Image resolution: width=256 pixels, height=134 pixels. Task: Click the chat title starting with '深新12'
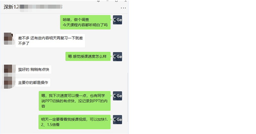point(33,7)
